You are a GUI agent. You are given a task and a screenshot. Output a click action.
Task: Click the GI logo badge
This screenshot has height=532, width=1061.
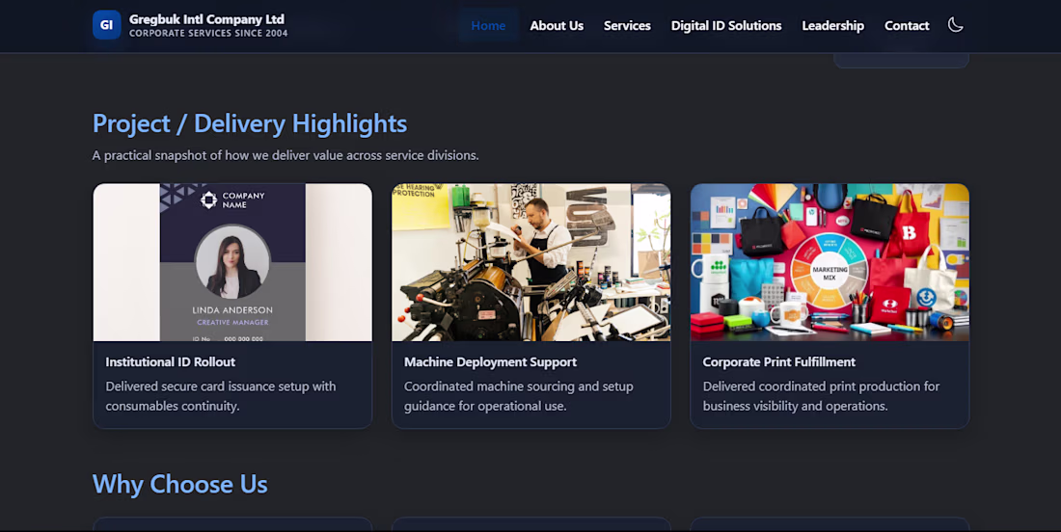[x=106, y=25]
